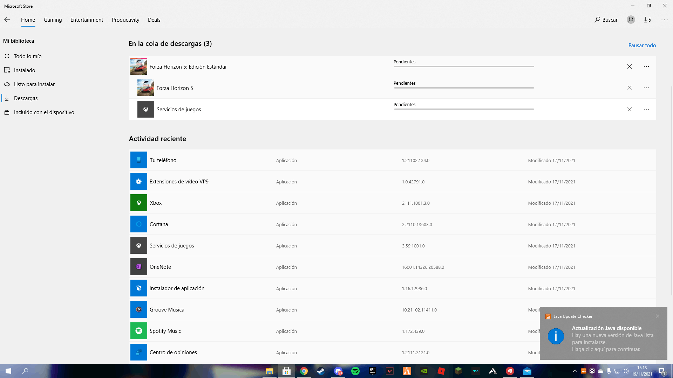Open the user account profile icon
This screenshot has width=673, height=378.
[631, 20]
